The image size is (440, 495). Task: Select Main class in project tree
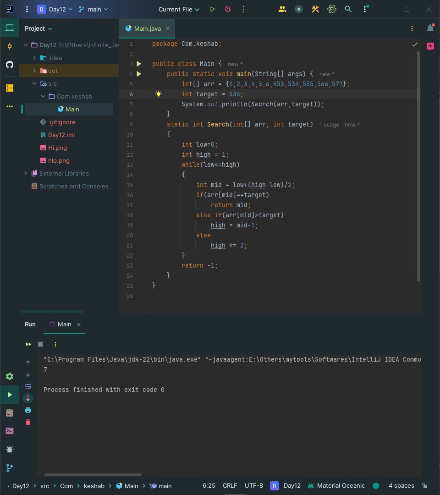tap(69, 109)
